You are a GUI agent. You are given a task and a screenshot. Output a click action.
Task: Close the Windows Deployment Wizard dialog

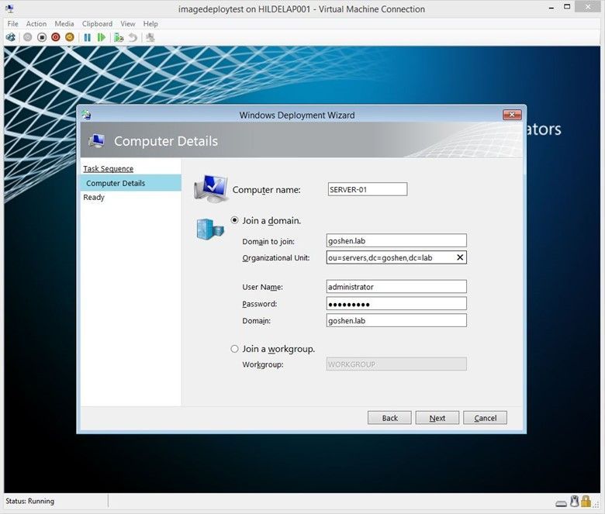pyautogui.click(x=512, y=115)
